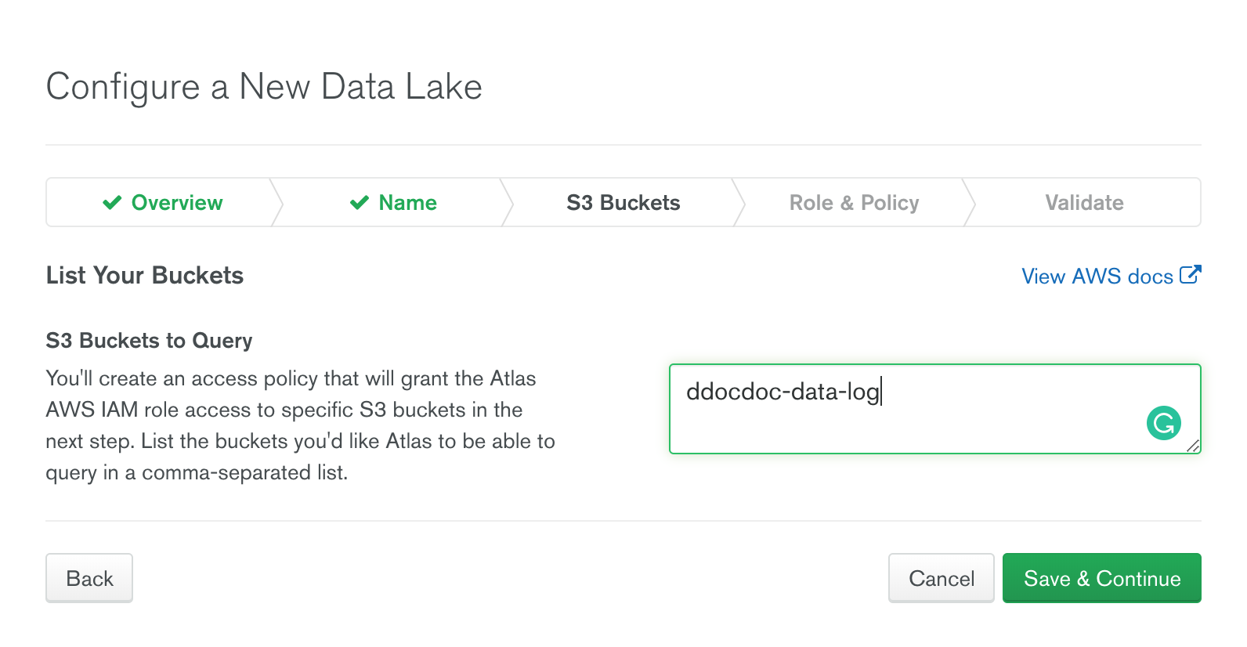Open the View AWS docs link
This screenshot has width=1247, height=647.
pyautogui.click(x=1097, y=277)
